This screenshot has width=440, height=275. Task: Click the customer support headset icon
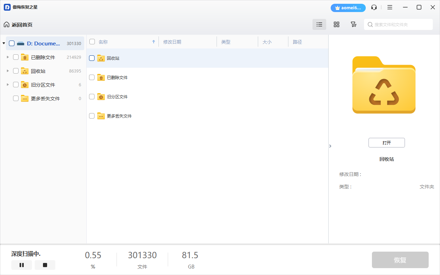[374, 8]
